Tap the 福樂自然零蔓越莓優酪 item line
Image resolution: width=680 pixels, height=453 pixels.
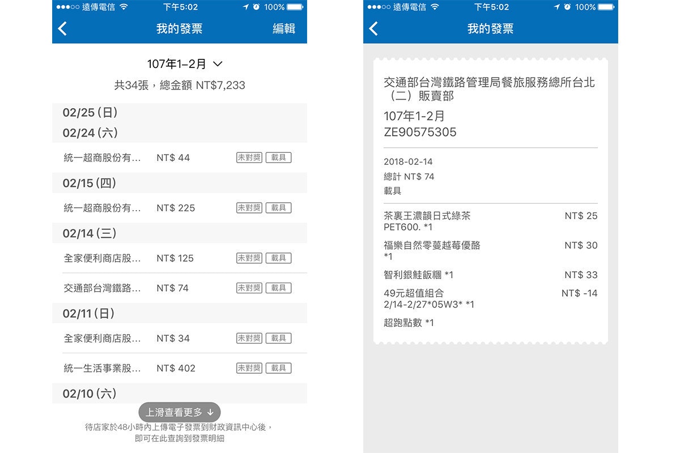[x=491, y=251]
